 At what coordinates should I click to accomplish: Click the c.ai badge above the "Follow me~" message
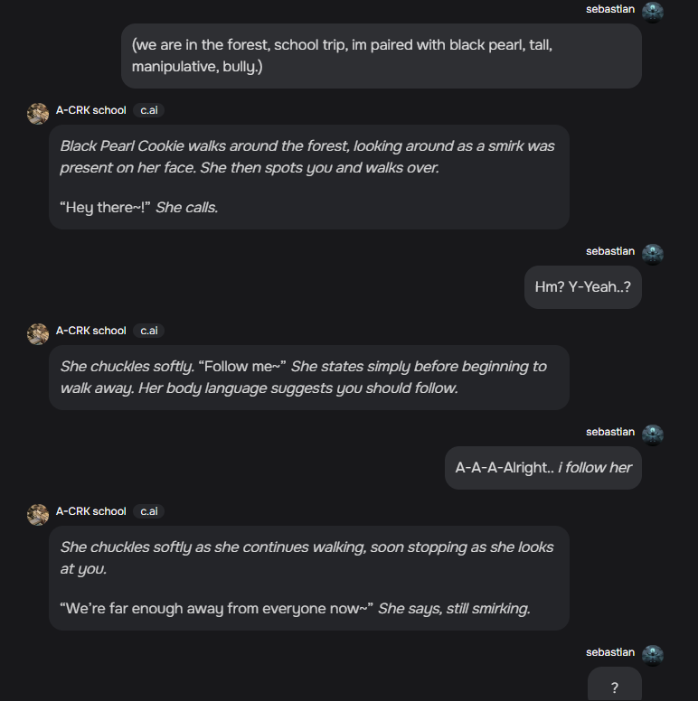[x=148, y=331]
